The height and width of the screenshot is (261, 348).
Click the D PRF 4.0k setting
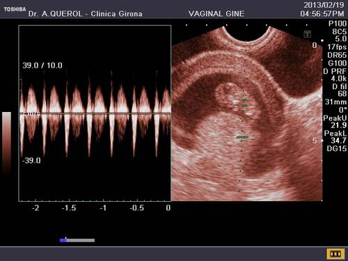tap(335, 75)
